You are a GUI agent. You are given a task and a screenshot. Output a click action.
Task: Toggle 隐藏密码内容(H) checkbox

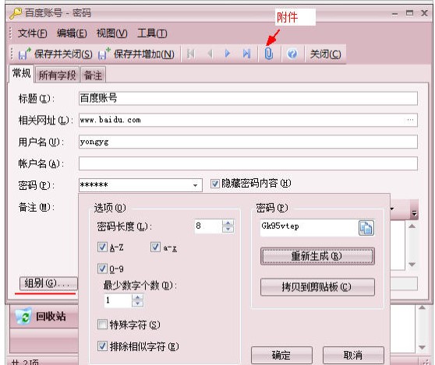215,184
